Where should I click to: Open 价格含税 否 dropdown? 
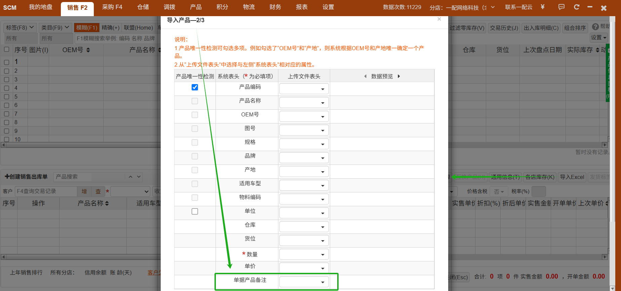(x=499, y=191)
